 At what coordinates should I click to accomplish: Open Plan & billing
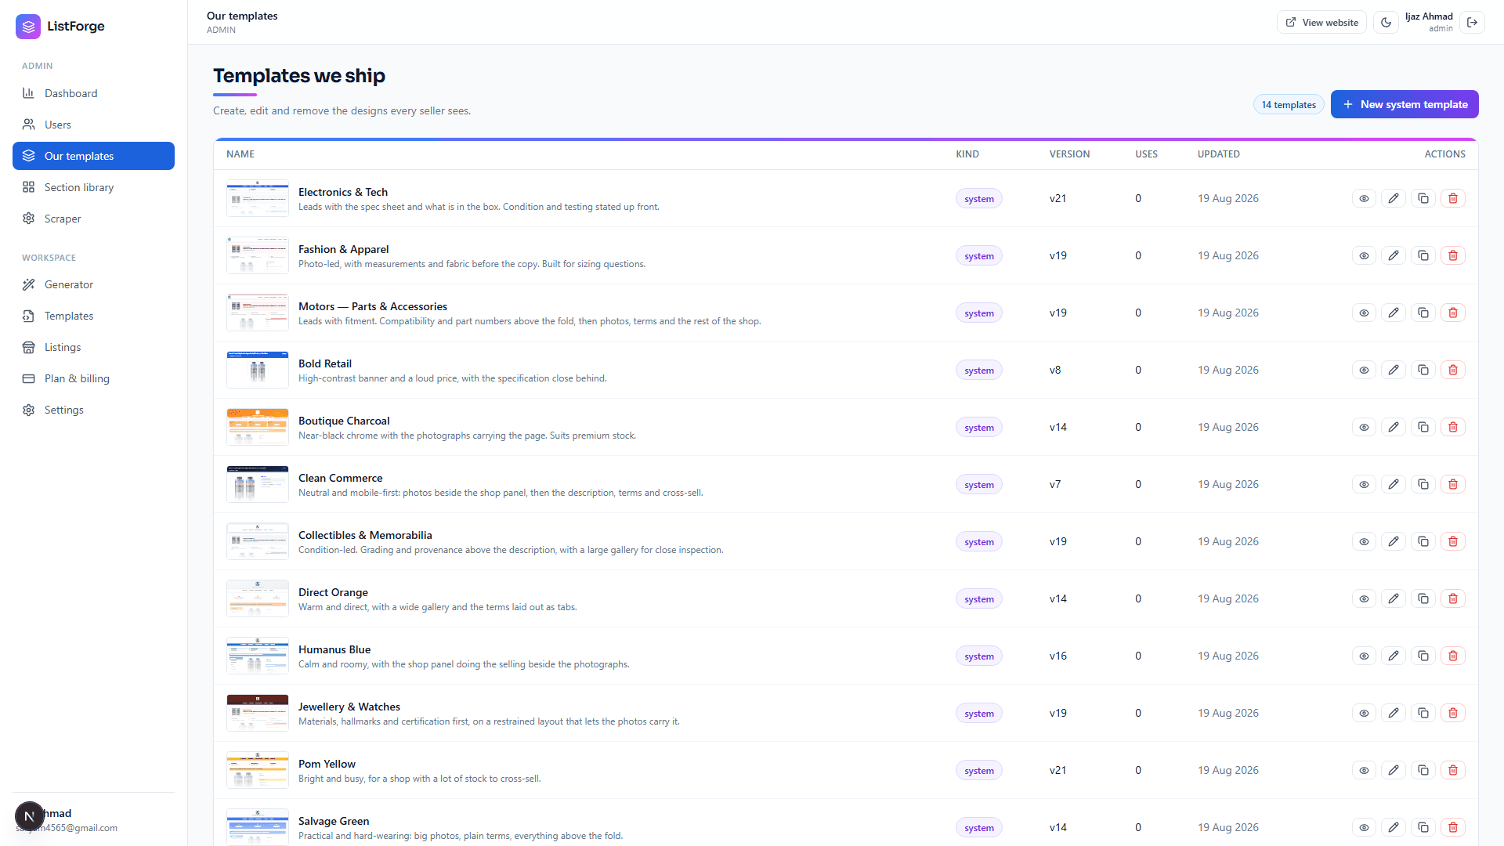pos(93,378)
